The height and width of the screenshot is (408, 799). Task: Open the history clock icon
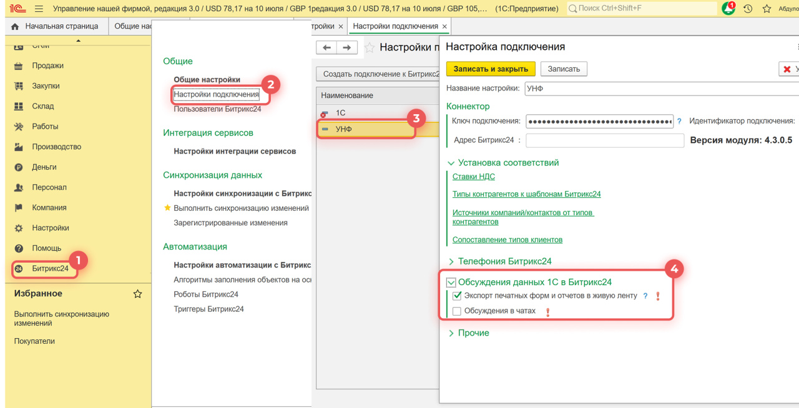(748, 9)
